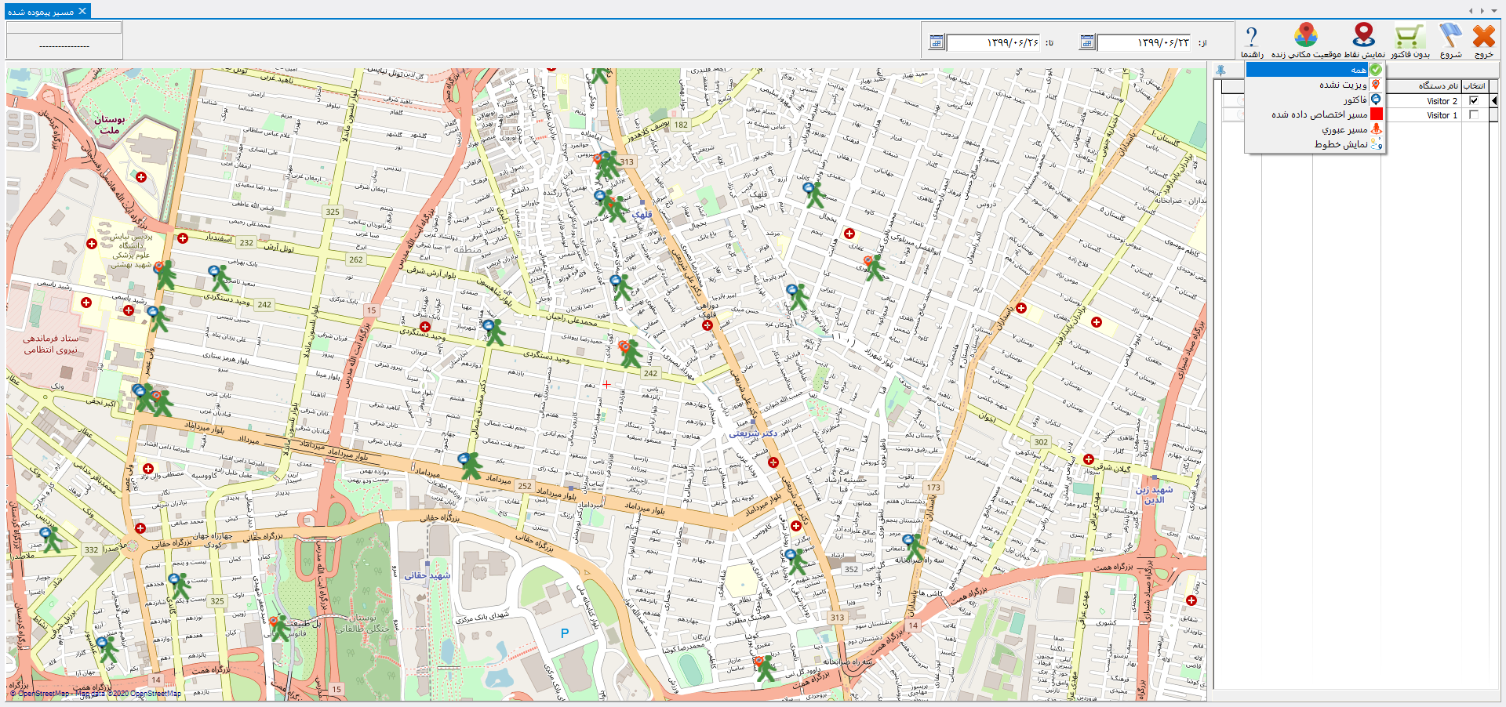The height and width of the screenshot is (707, 1506).
Task: Check the Visitor 1 checkbox
Action: 1474,115
